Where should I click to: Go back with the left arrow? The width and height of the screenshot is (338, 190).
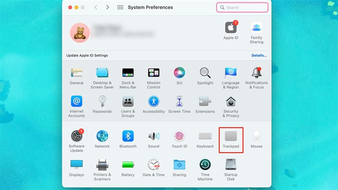point(96,7)
